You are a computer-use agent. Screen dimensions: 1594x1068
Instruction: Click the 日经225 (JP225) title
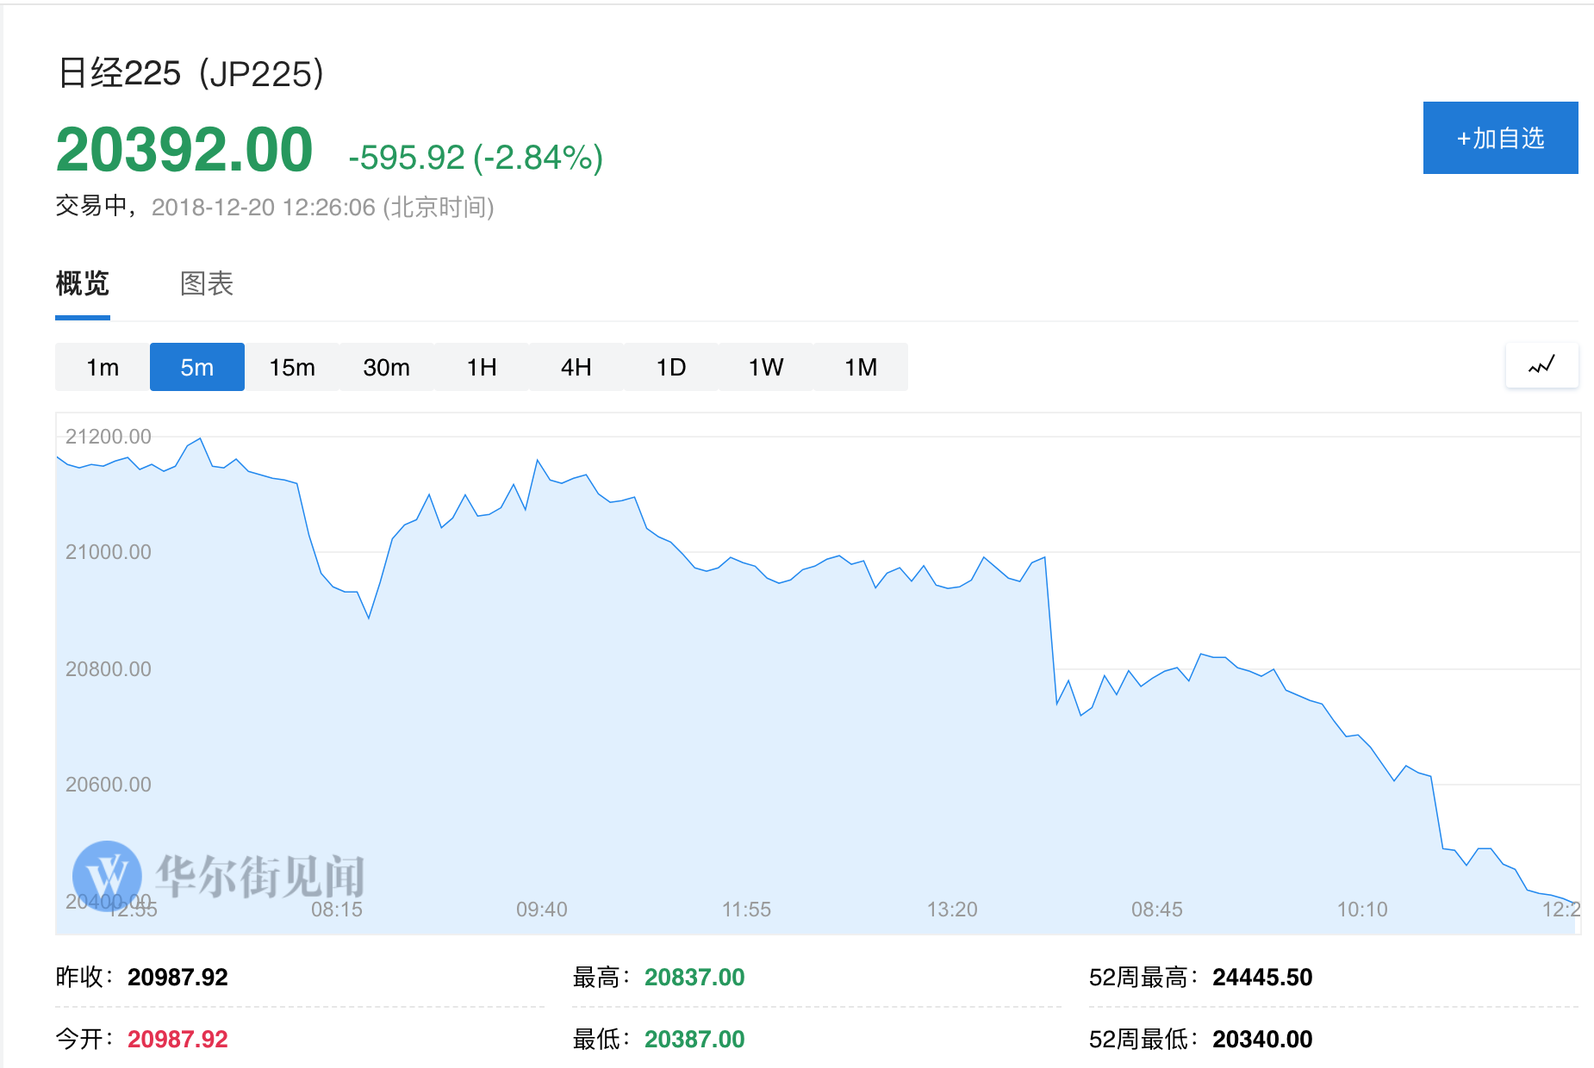[191, 73]
